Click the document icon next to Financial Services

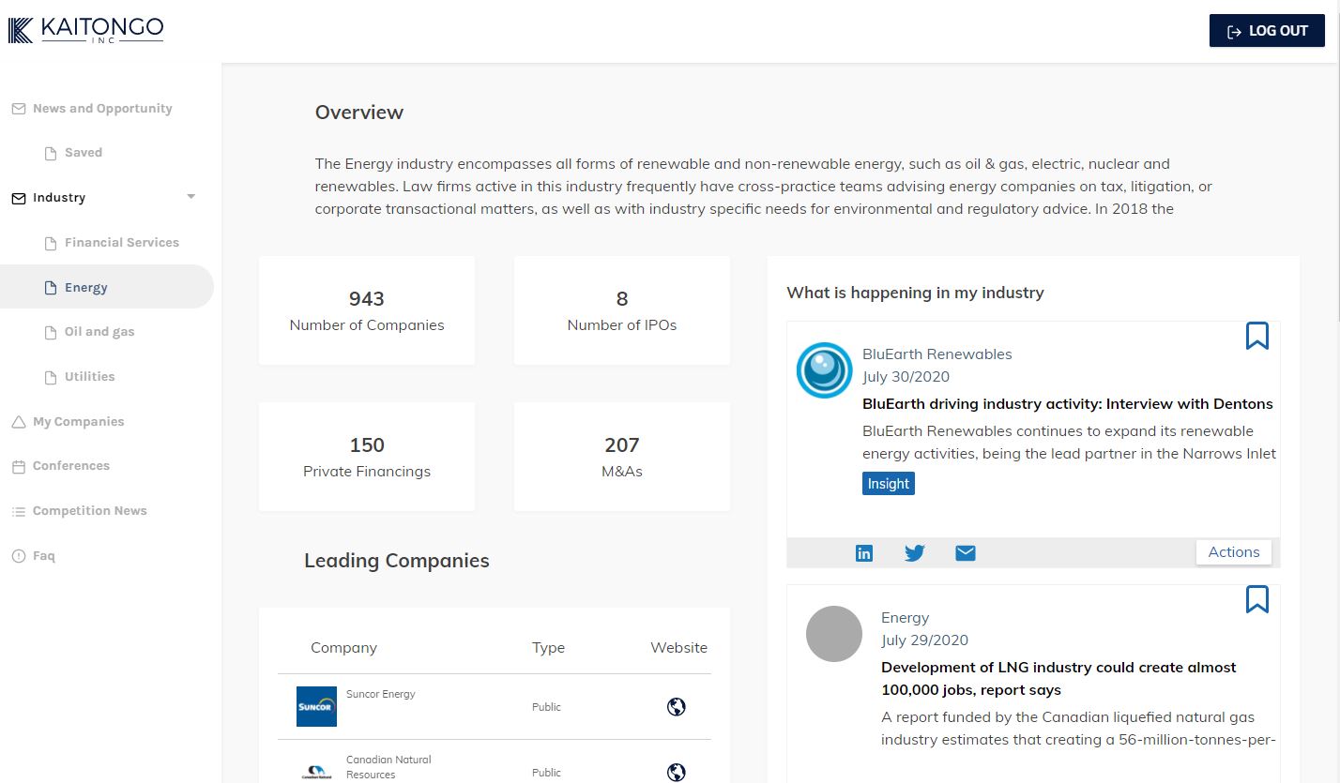tap(52, 243)
